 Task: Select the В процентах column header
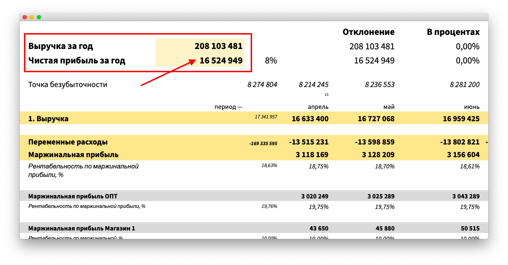[x=453, y=32]
